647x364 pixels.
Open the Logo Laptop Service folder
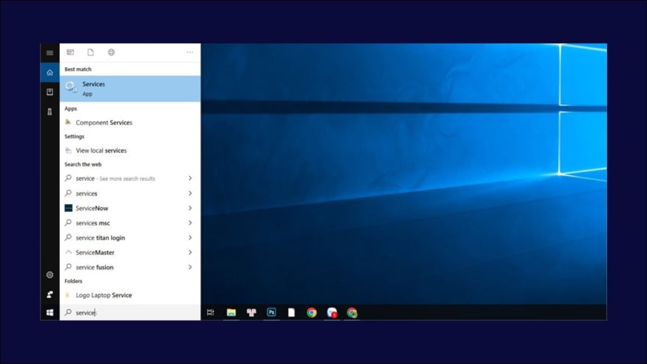point(104,295)
